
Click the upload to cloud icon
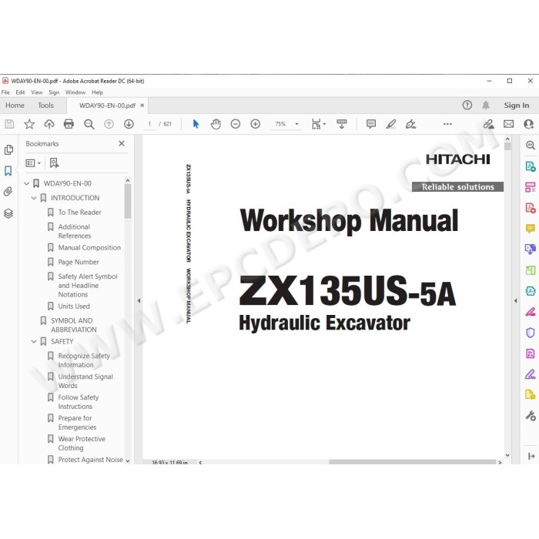pyautogui.click(x=49, y=124)
